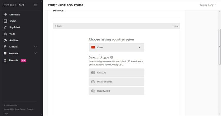
Task: Open the Yuping Fang user menu
Action: [x=207, y=5]
